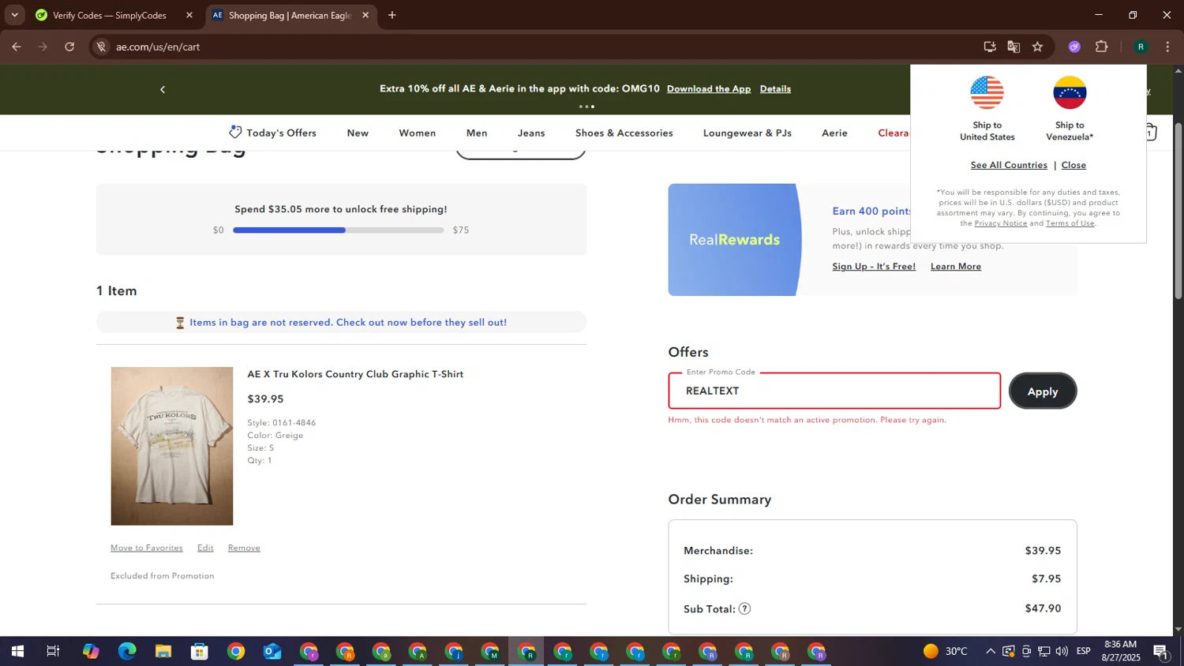Remove the t-shirt from the bag
Viewport: 1184px width, 666px height.
pos(244,548)
